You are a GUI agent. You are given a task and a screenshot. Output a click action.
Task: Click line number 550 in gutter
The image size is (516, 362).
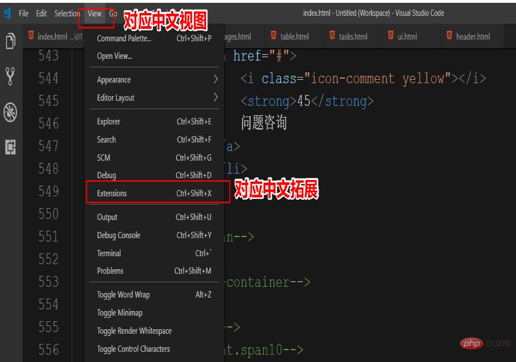click(49, 214)
